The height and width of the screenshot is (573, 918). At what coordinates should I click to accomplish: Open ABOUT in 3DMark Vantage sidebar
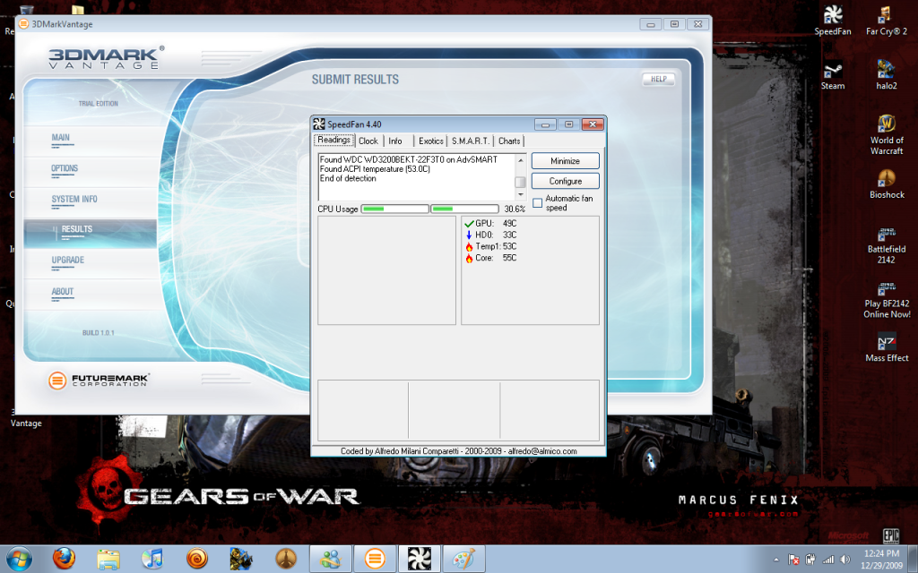pos(63,292)
